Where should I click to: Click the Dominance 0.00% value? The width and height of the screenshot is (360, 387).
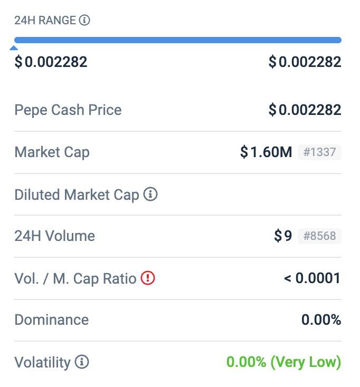pos(321,320)
